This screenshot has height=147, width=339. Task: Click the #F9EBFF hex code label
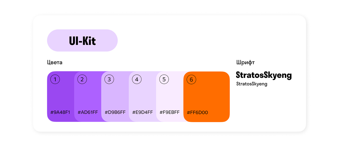pyautogui.click(x=169, y=112)
